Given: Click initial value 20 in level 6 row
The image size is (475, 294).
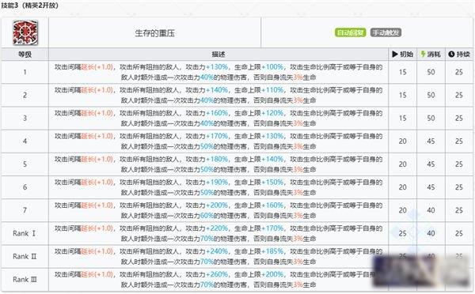Looking at the screenshot, I should click(403, 187).
